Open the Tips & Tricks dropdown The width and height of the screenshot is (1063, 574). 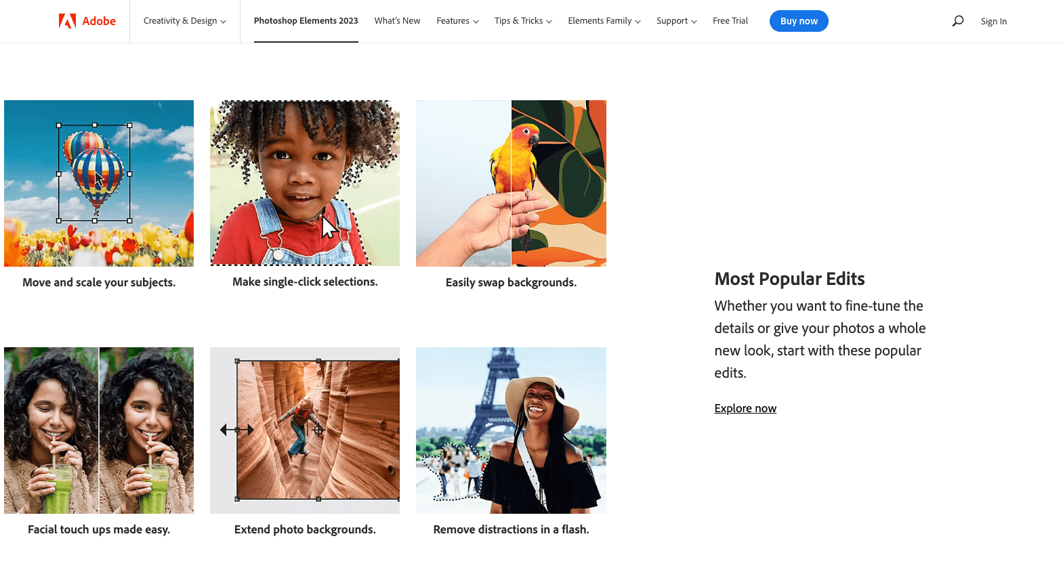[522, 21]
